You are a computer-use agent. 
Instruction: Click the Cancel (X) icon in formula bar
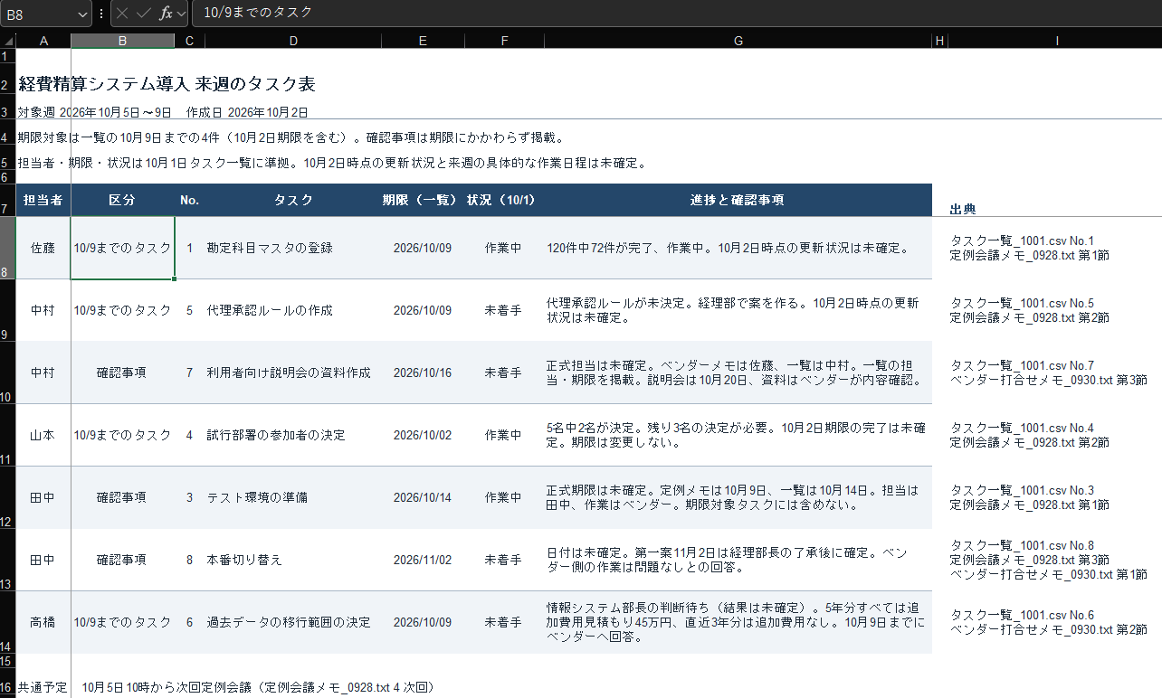[x=122, y=13]
